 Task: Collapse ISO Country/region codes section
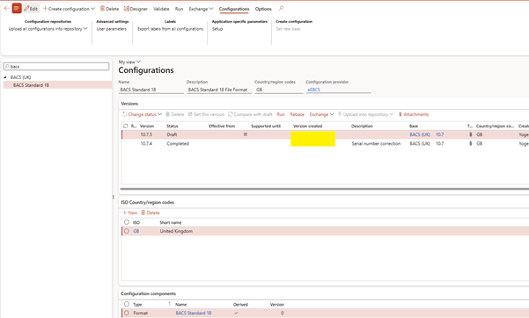147,202
